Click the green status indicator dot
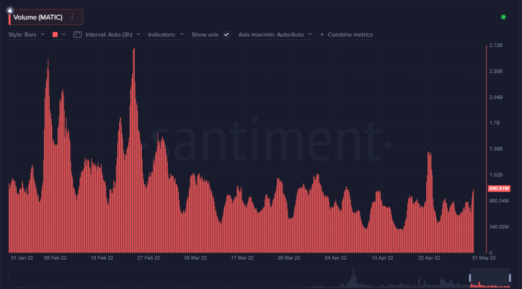The width and height of the screenshot is (522, 289). [503, 17]
